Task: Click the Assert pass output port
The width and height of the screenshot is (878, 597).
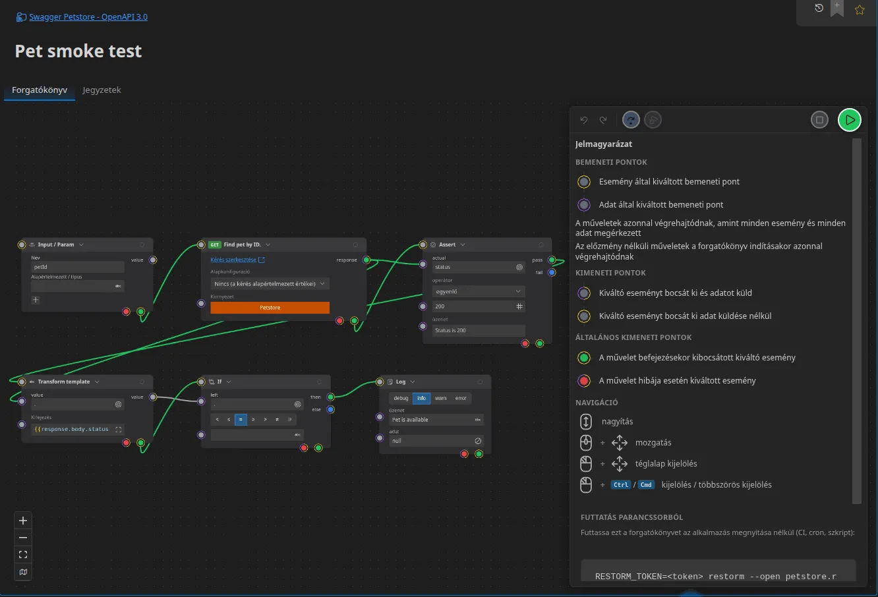Action: click(552, 260)
